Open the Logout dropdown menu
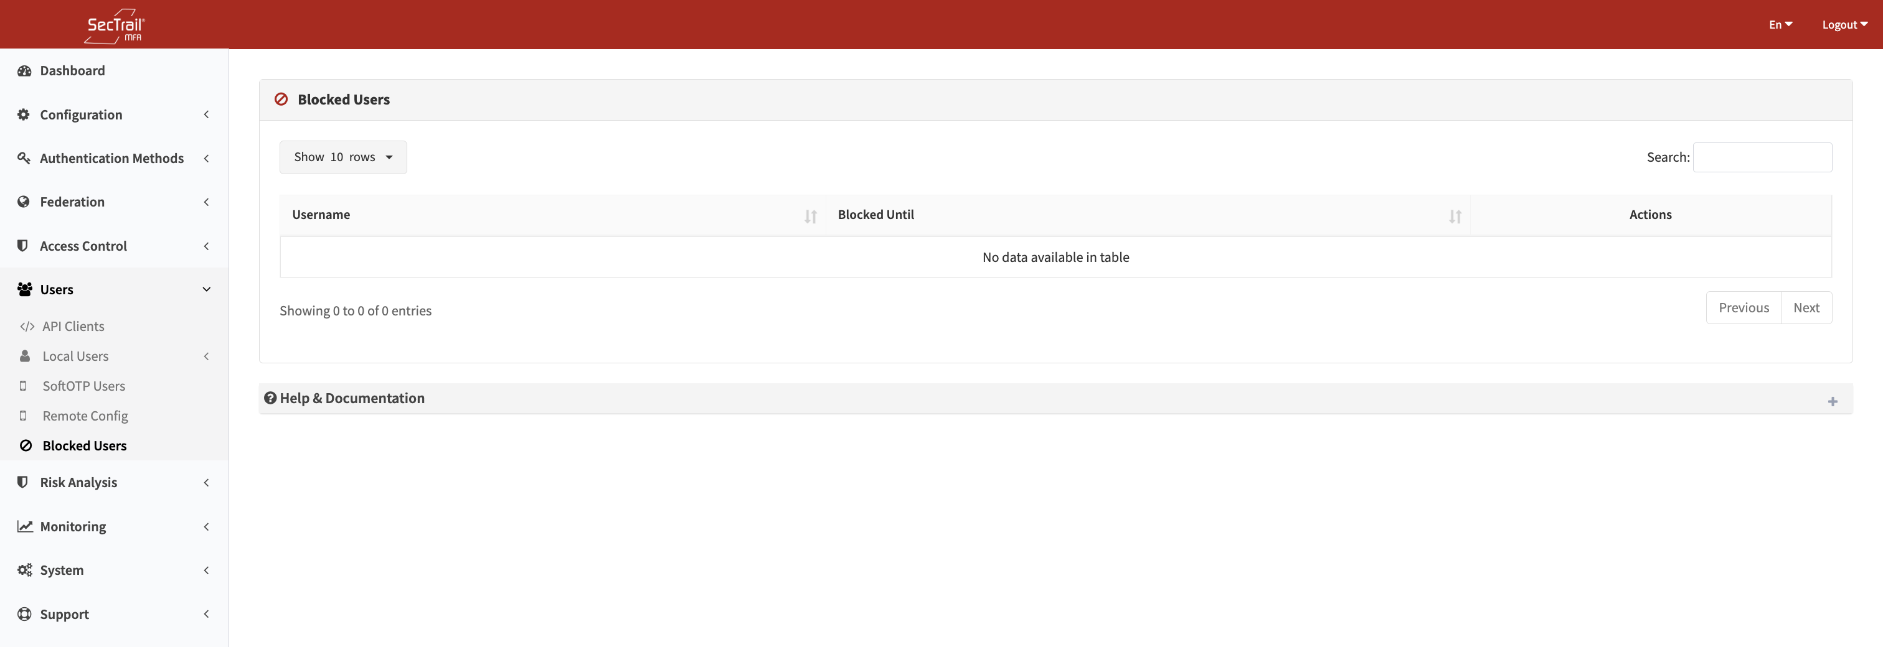Image resolution: width=1883 pixels, height=647 pixels. 1844,25
